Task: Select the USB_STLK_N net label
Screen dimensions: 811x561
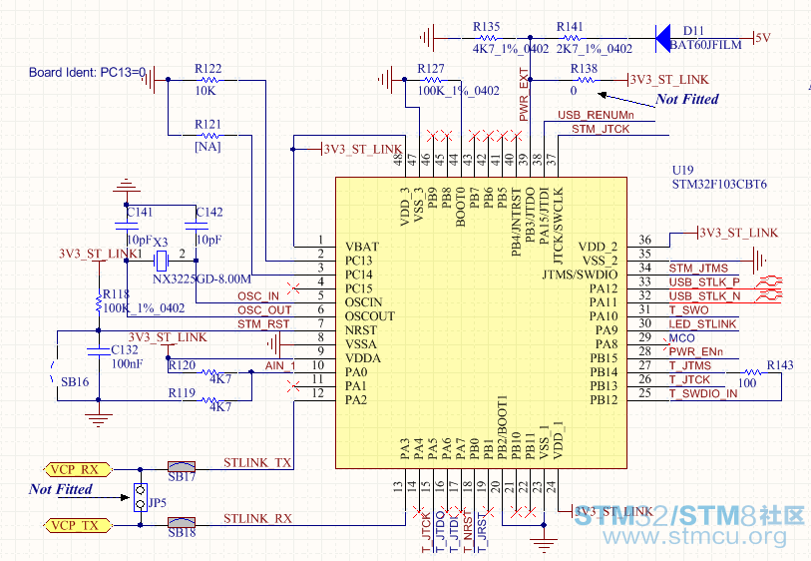Action: [x=704, y=296]
